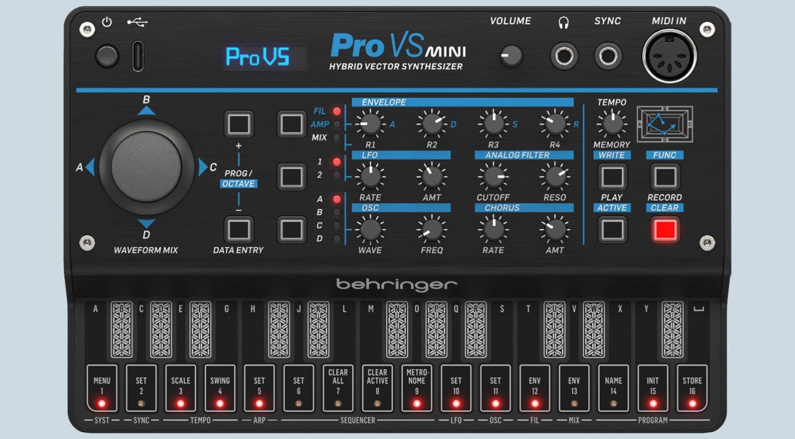This screenshot has width=795, height=439.
Task: Switch LFO selection to LFO 2
Action: [x=291, y=176]
